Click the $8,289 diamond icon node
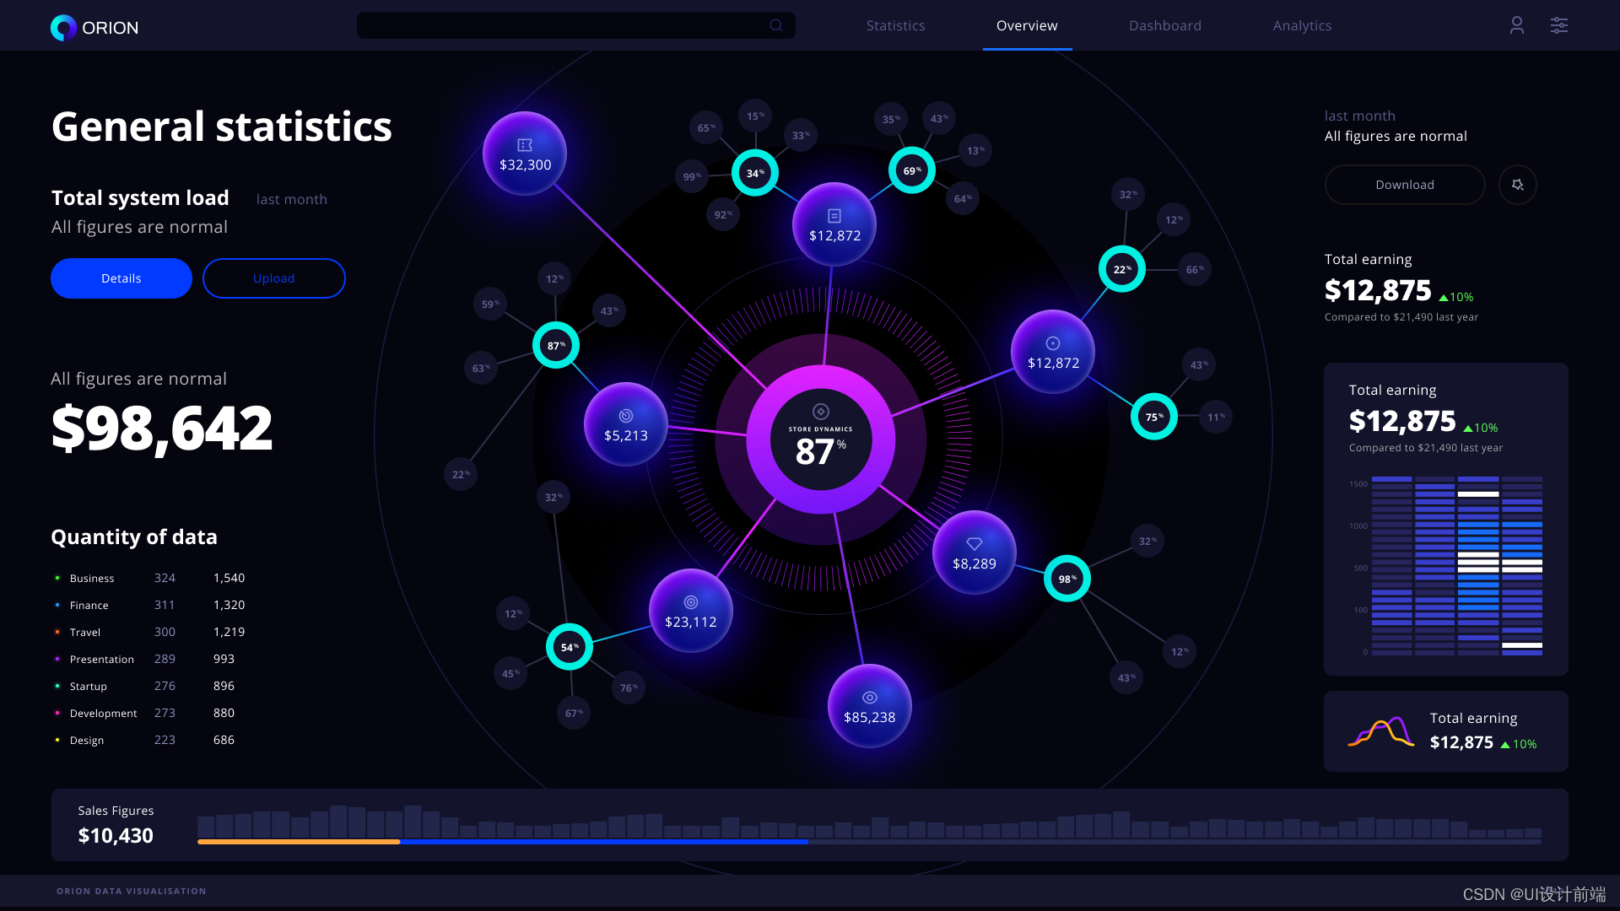The width and height of the screenshot is (1620, 911). (x=974, y=553)
